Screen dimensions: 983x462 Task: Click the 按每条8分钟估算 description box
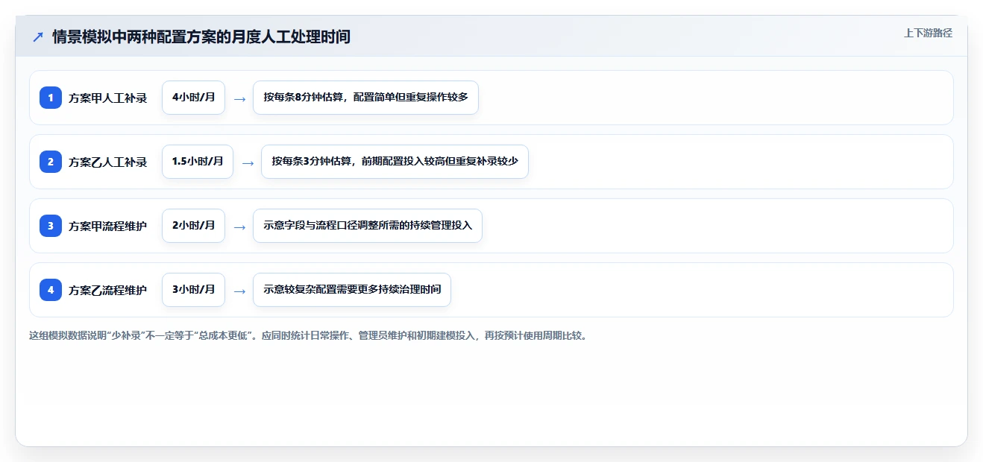(x=365, y=98)
